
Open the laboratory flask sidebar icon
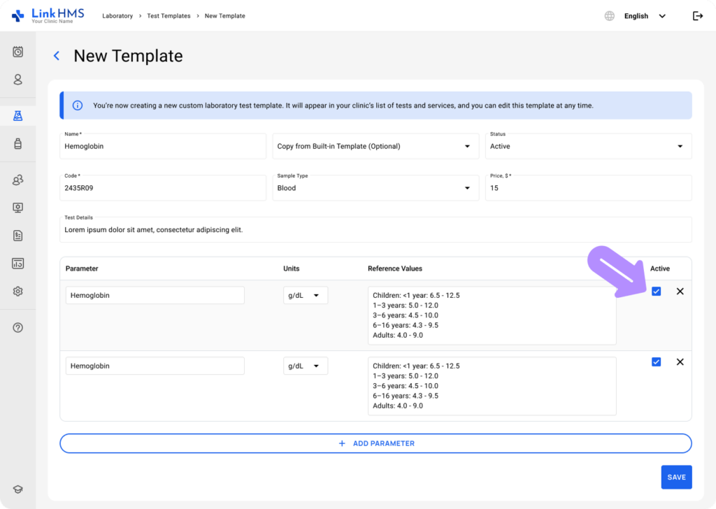click(17, 116)
